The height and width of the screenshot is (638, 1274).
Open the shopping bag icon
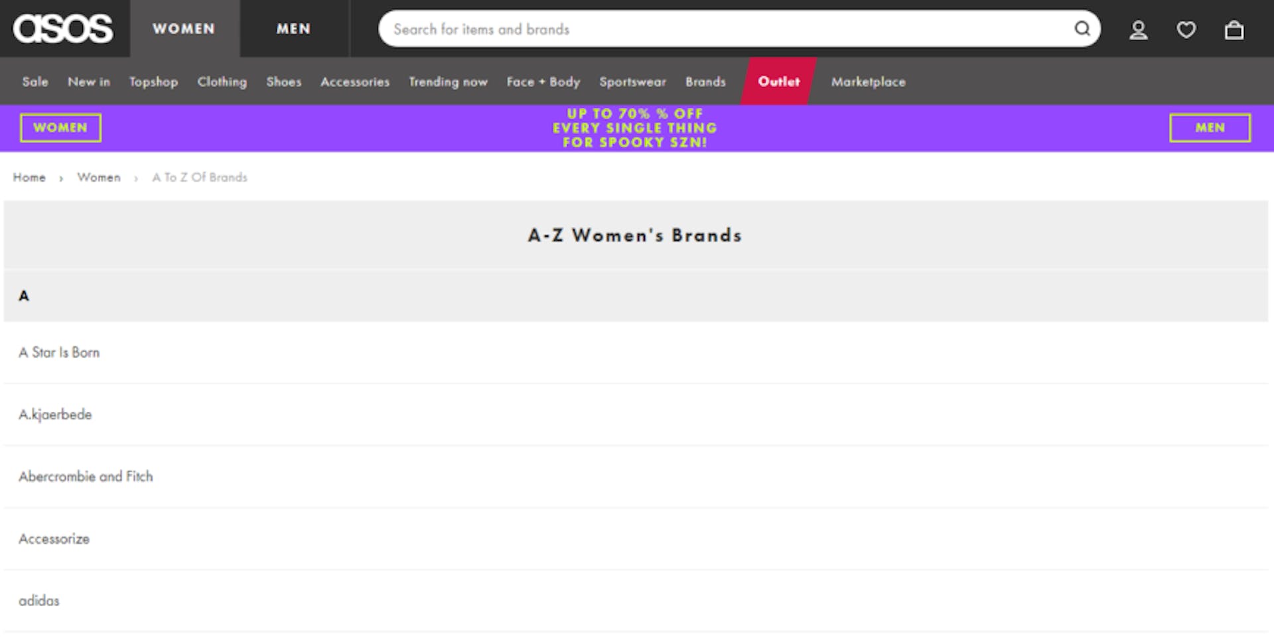(x=1234, y=29)
